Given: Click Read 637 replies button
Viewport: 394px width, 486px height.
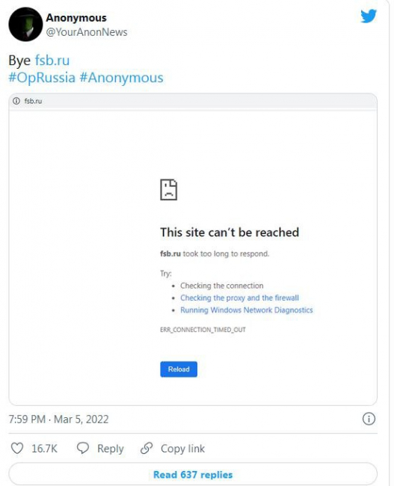Looking at the screenshot, I should pos(193,474).
